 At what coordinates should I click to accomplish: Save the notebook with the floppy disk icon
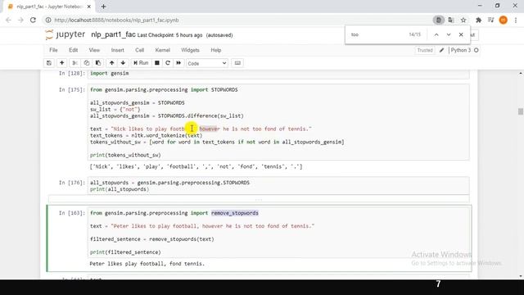pos(49,63)
